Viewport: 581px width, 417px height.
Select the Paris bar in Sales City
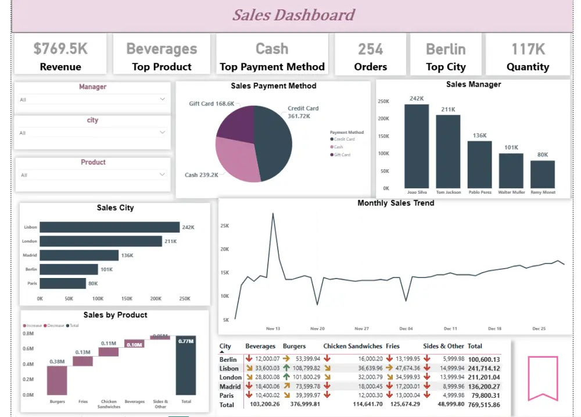[x=63, y=283]
